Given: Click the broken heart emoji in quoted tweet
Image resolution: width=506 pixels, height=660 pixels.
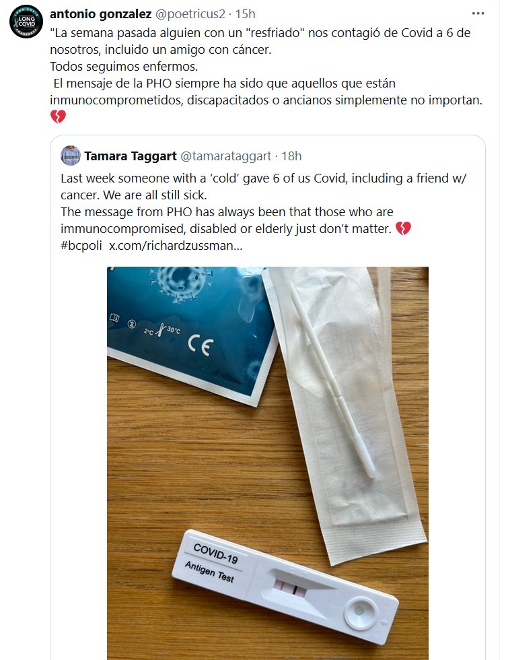Looking at the screenshot, I should coord(403,229).
